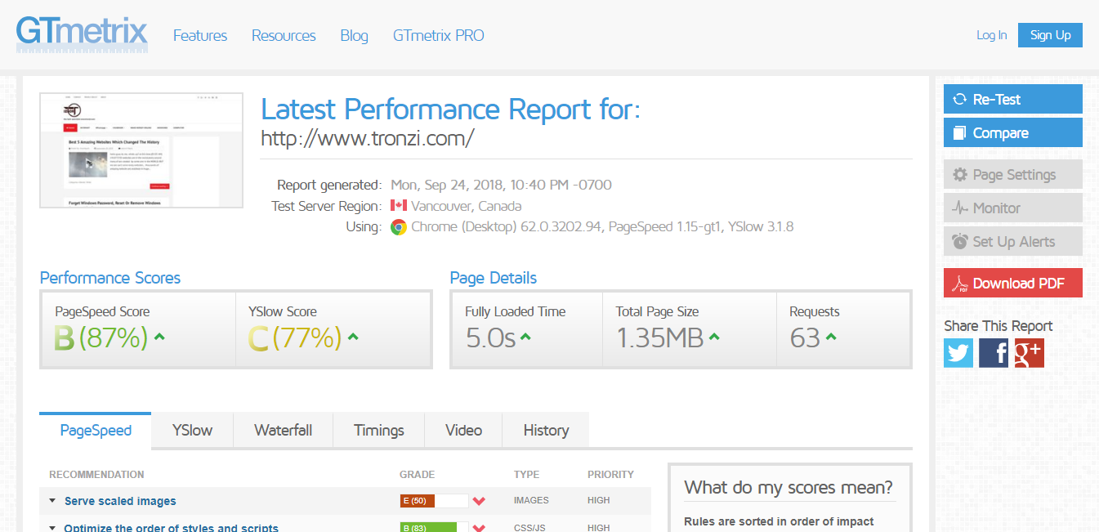Open the Waterfall tab

[x=283, y=431]
